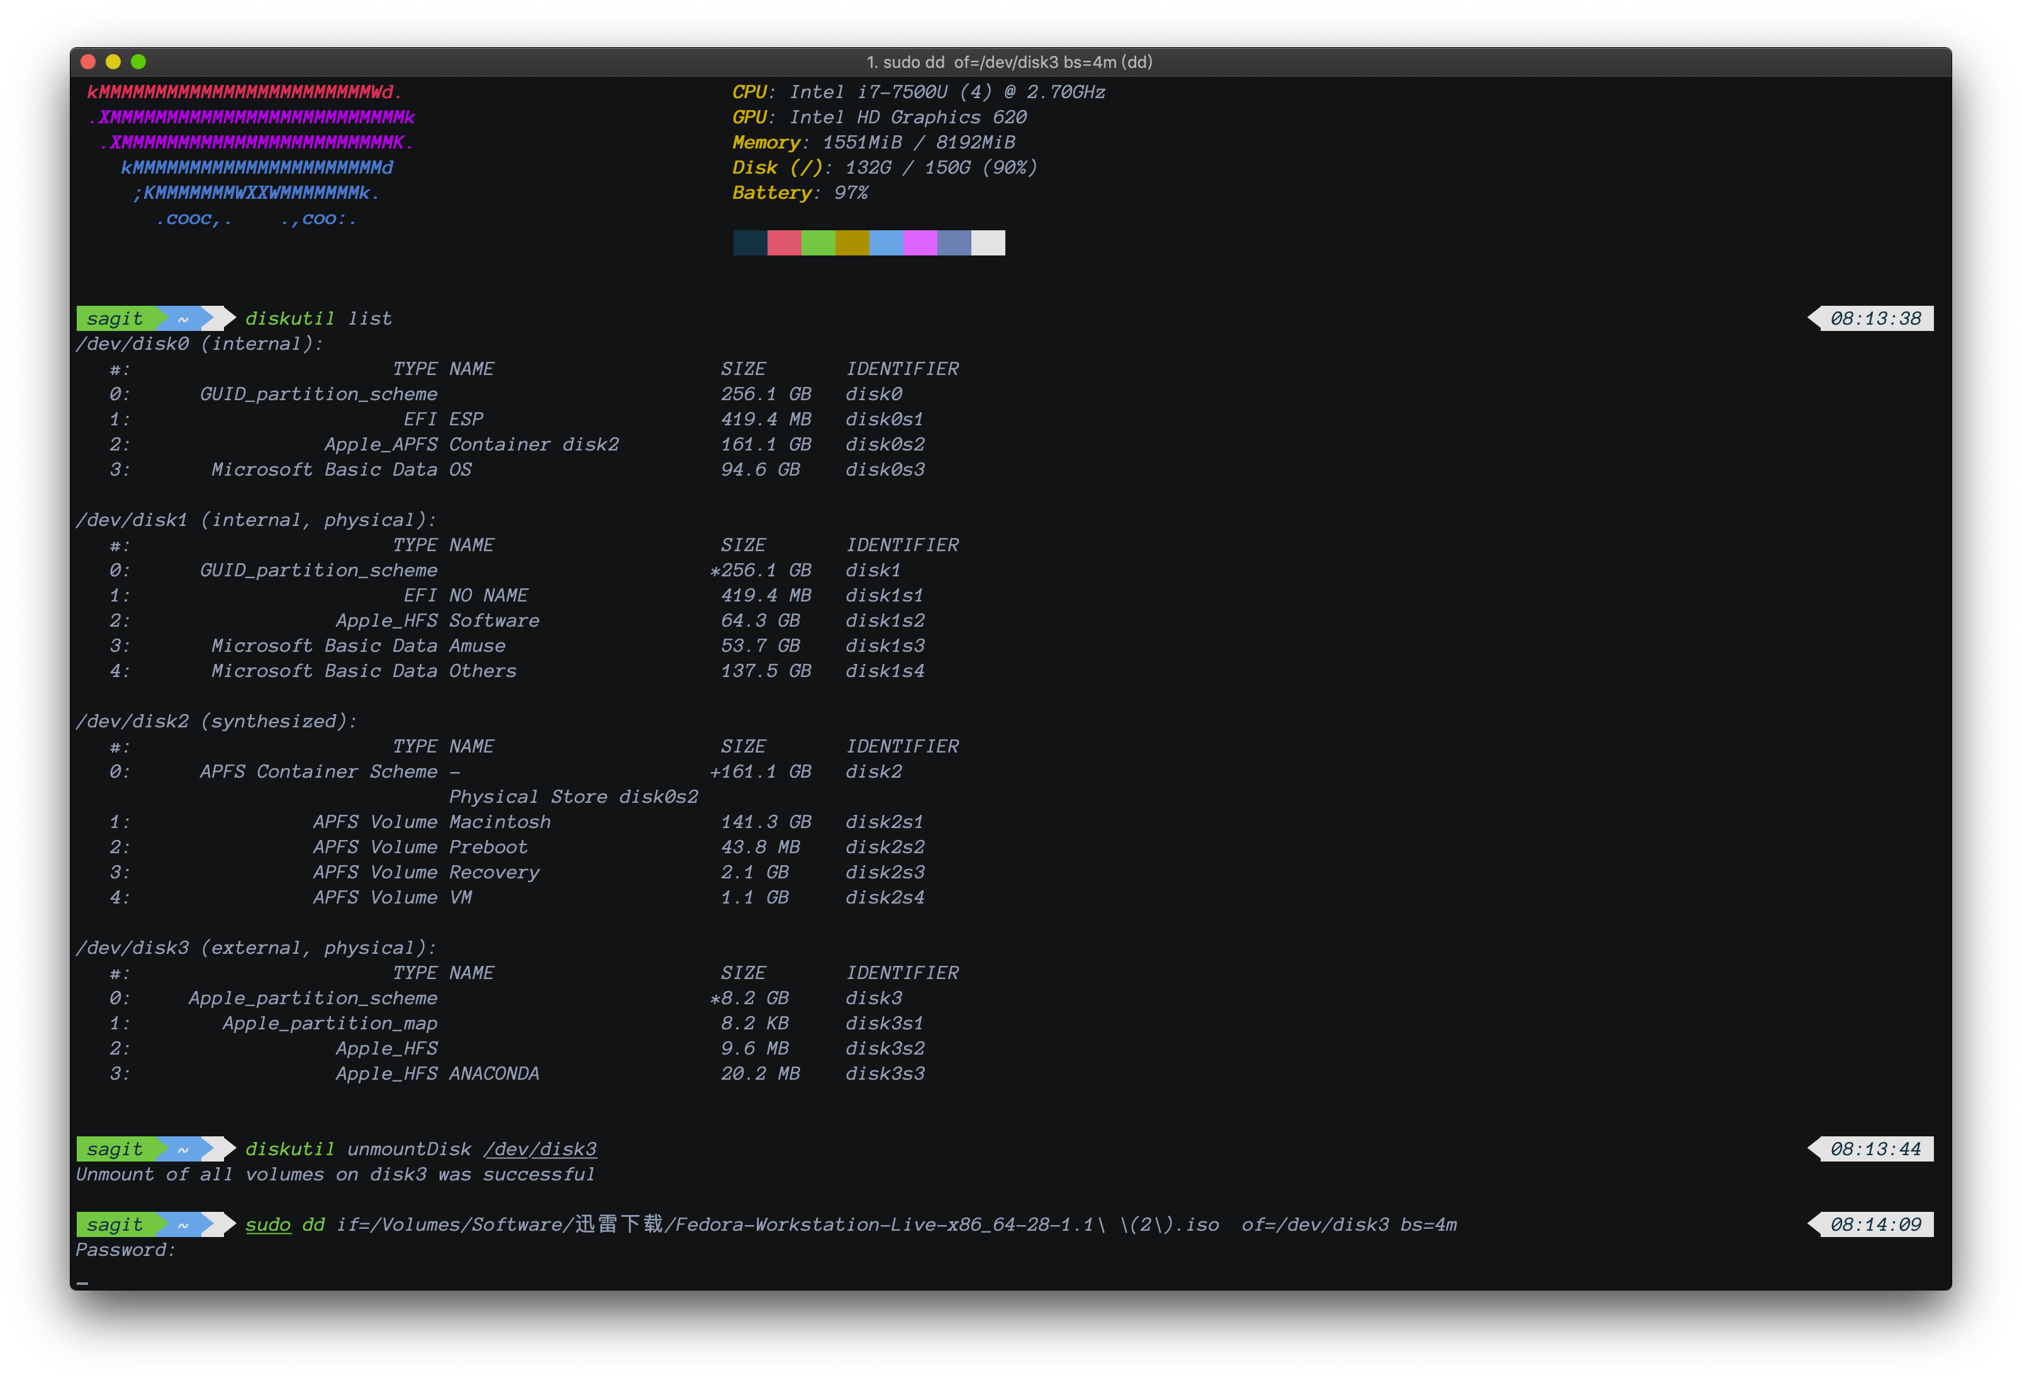Image resolution: width=2022 pixels, height=1383 pixels.
Task: Click the first sagit prompt segment
Action: (115, 318)
